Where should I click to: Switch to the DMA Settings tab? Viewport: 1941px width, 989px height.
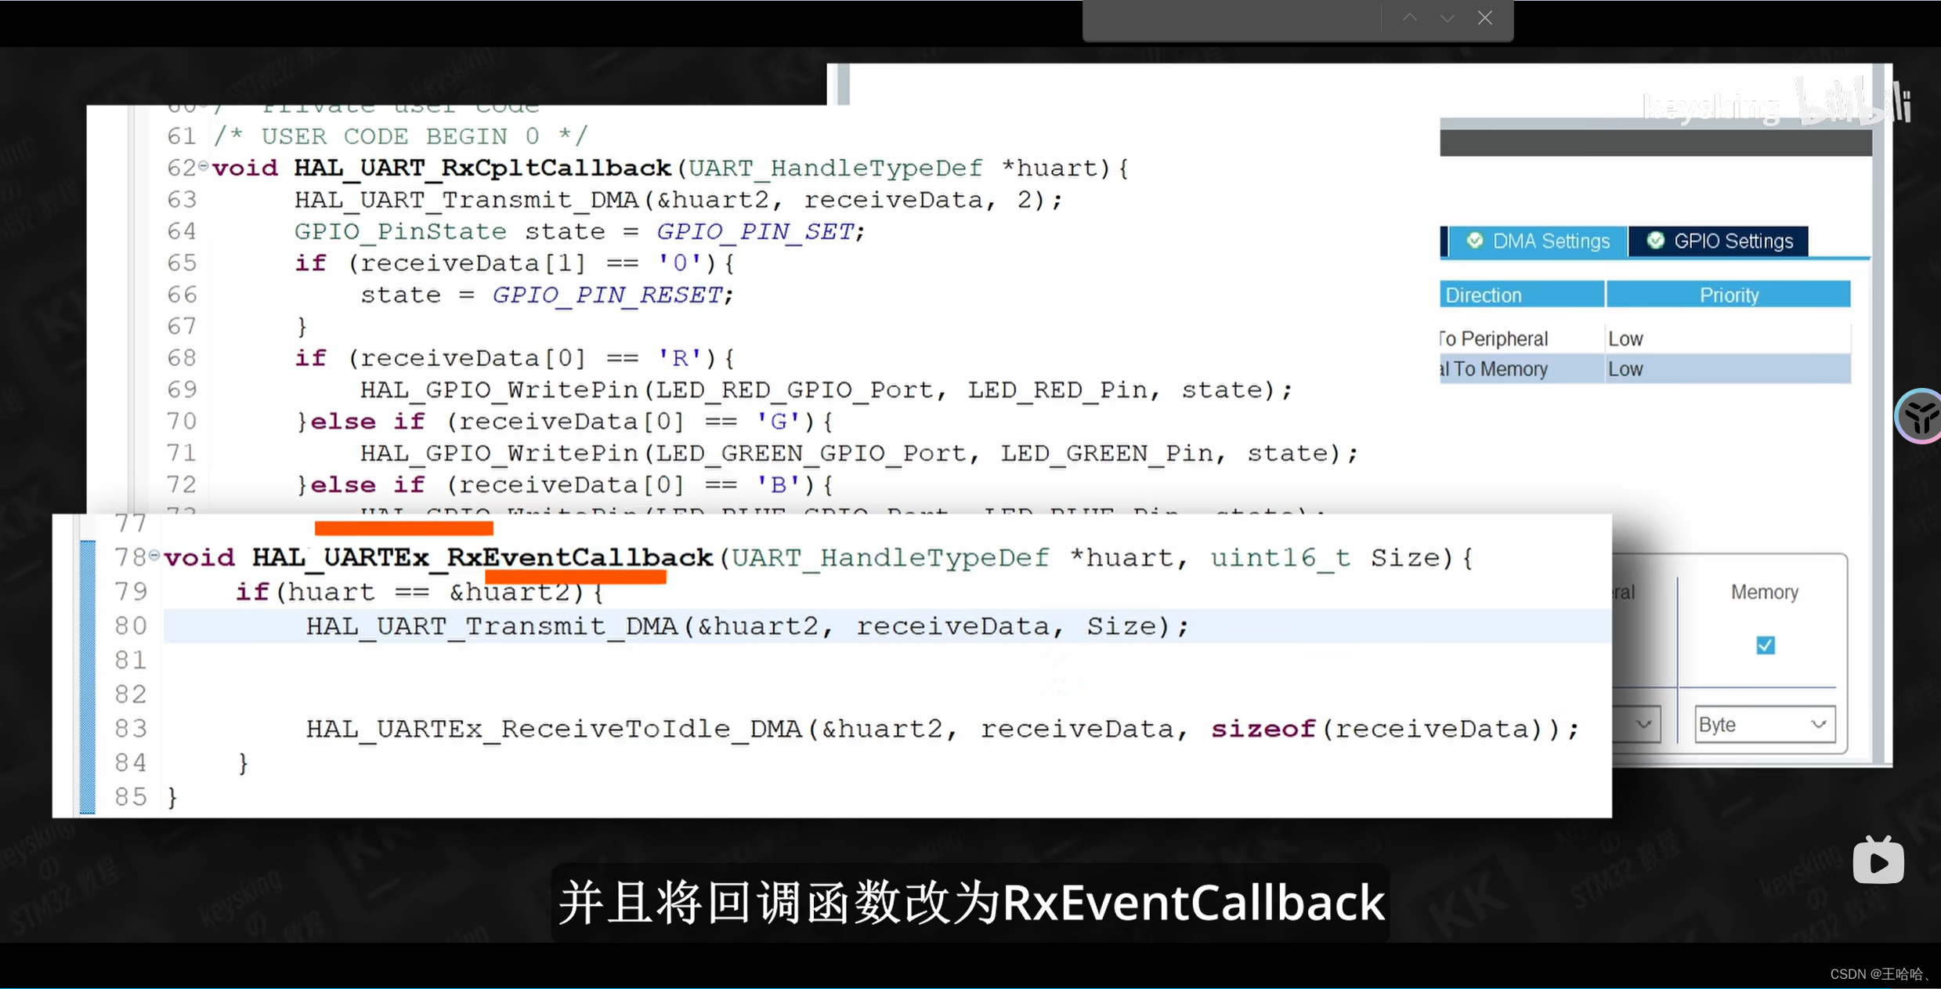pyautogui.click(x=1538, y=241)
